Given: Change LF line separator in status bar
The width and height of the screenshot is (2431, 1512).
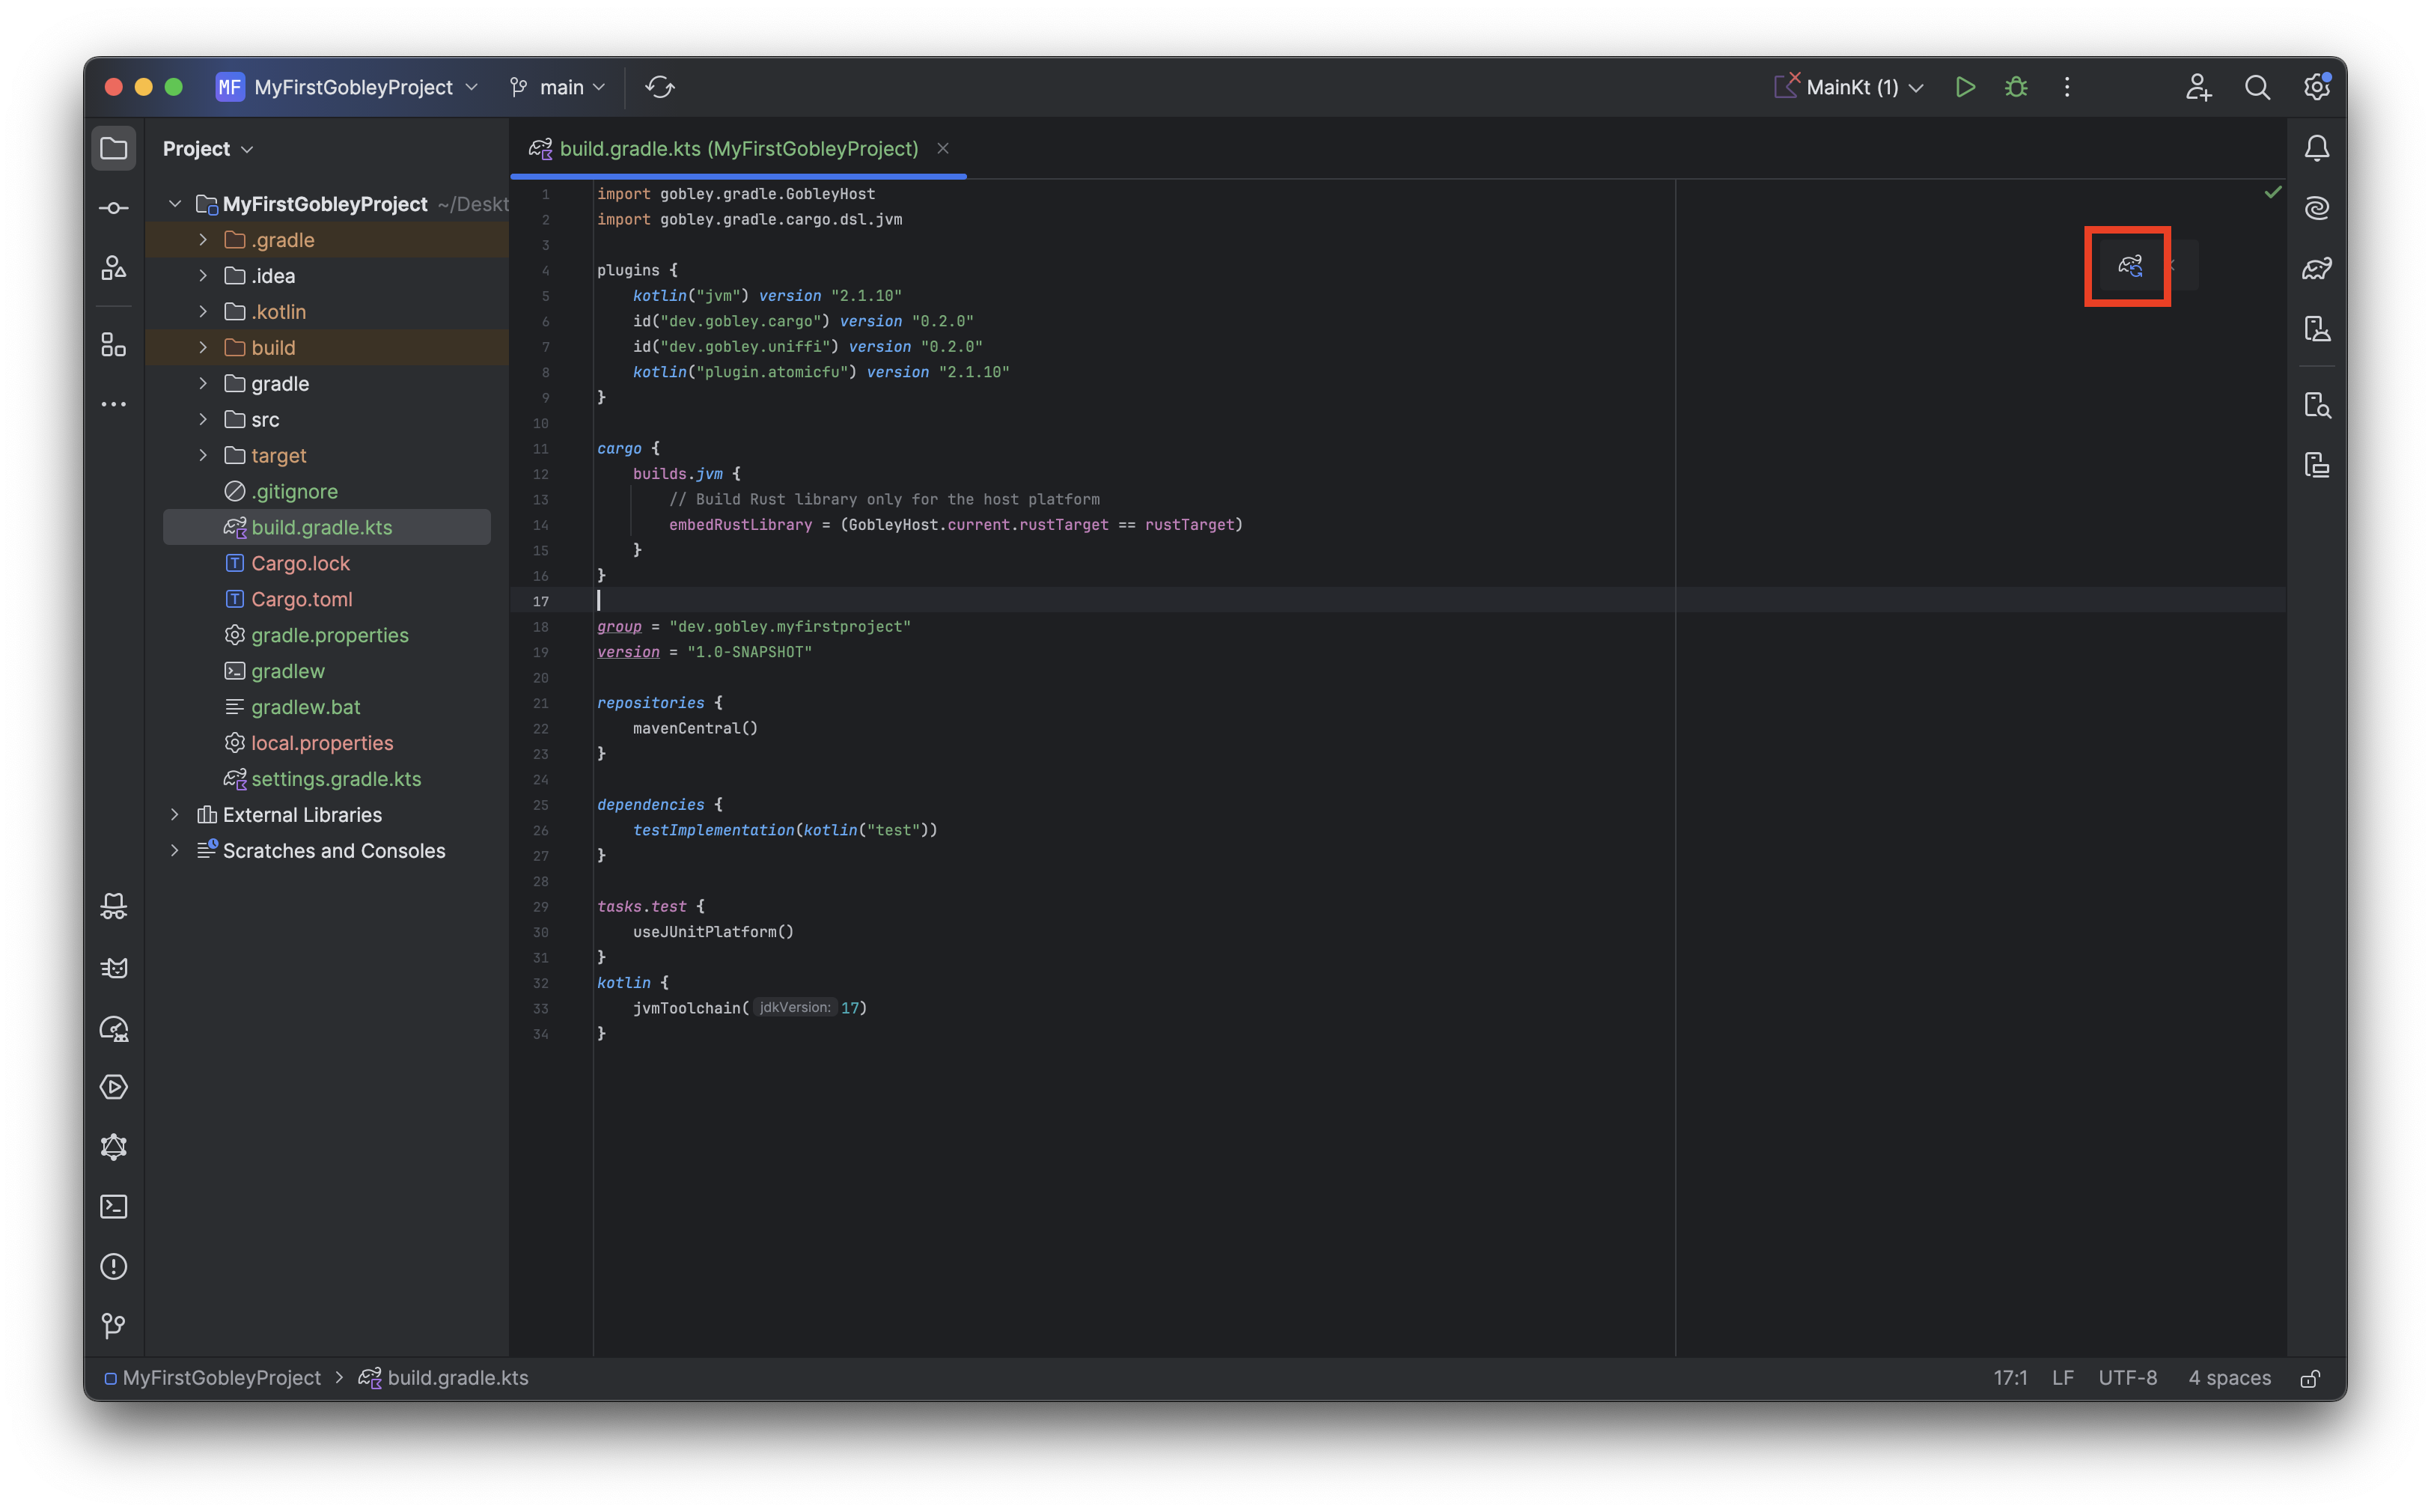Looking at the screenshot, I should (x=2062, y=1378).
